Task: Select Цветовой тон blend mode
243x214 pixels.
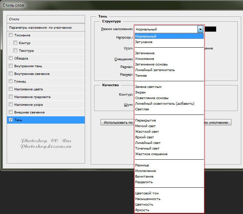Action: pos(147,193)
